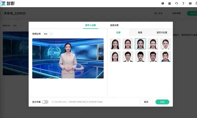
Task: Click the green 完成 button
Action: pos(162,102)
